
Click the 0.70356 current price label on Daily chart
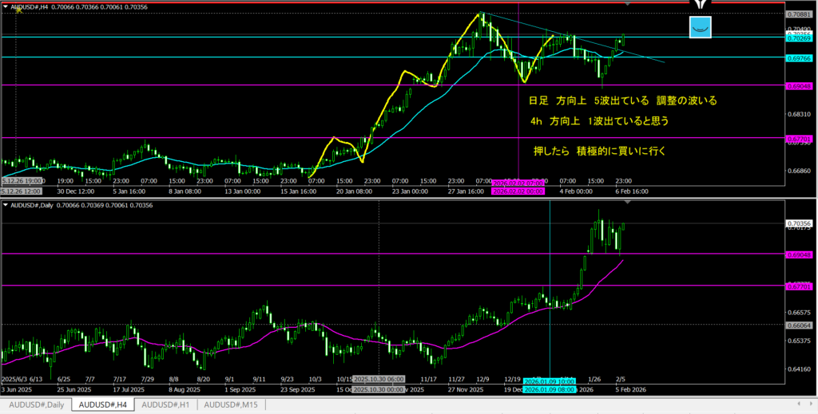point(799,223)
